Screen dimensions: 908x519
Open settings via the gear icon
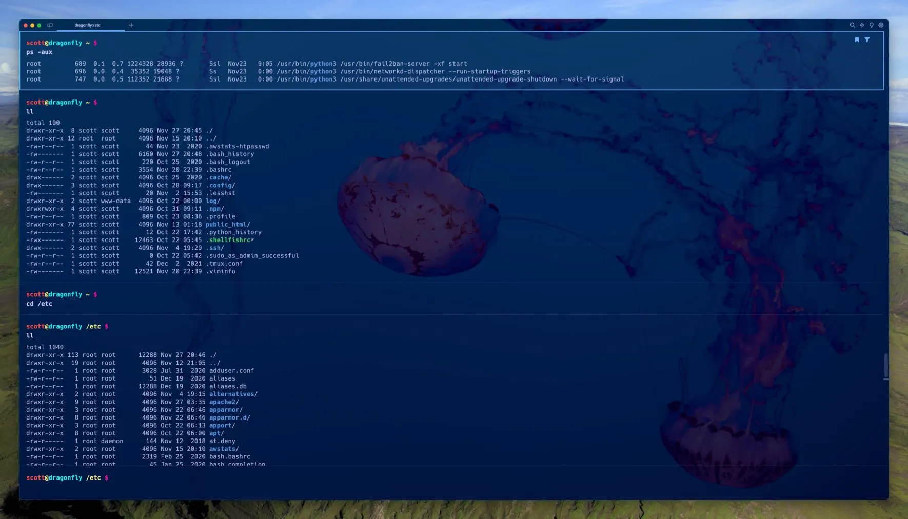(x=881, y=25)
